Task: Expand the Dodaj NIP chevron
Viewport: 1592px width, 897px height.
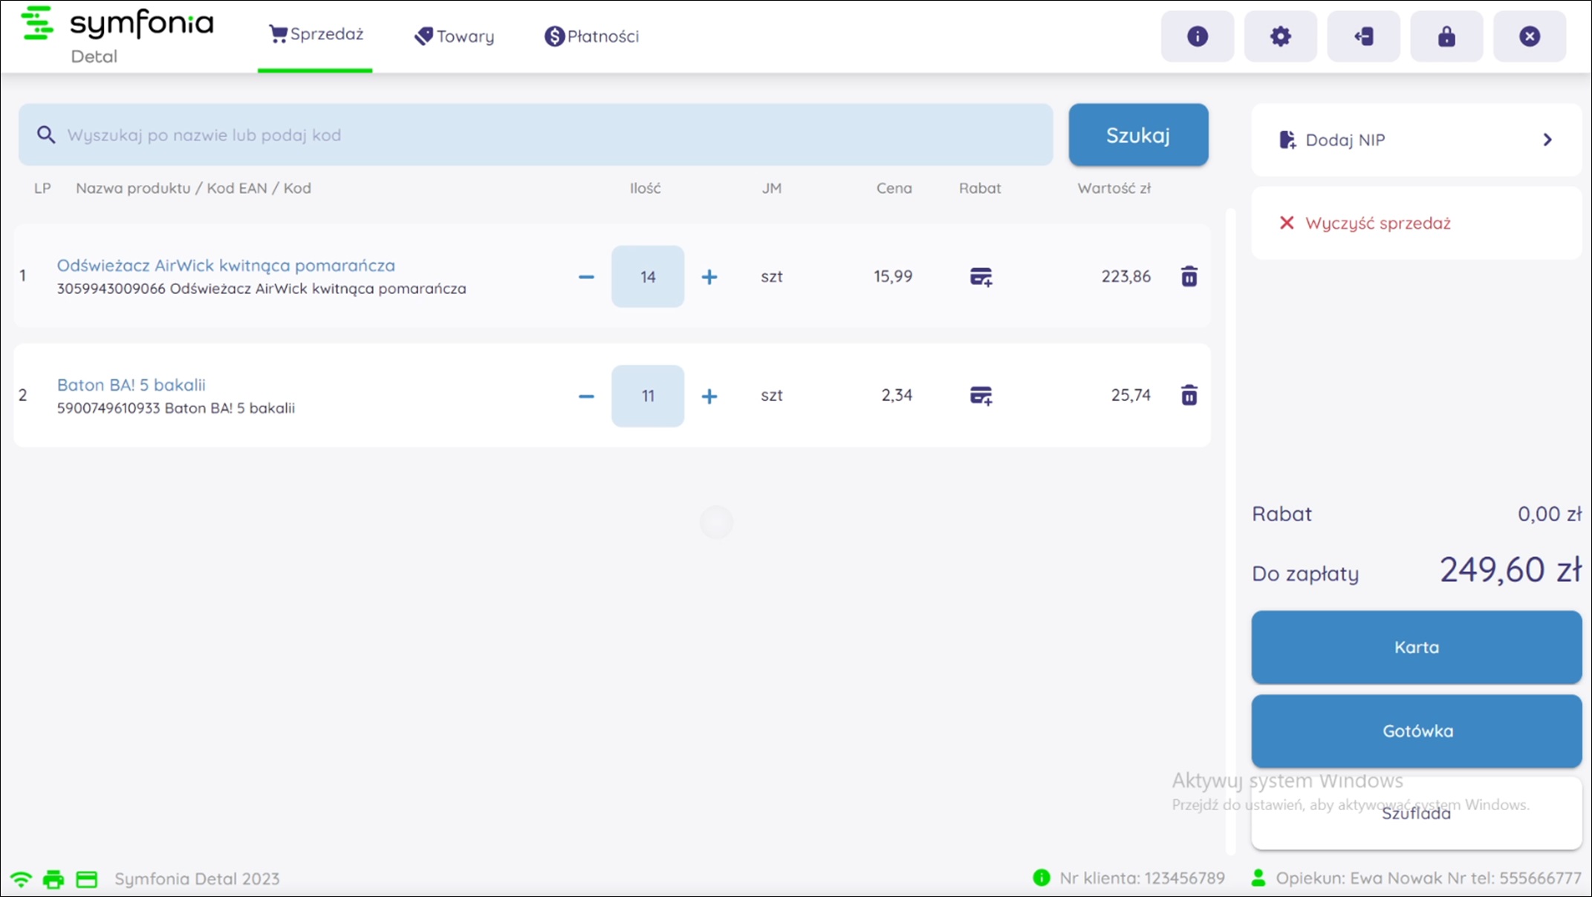Action: tap(1547, 140)
